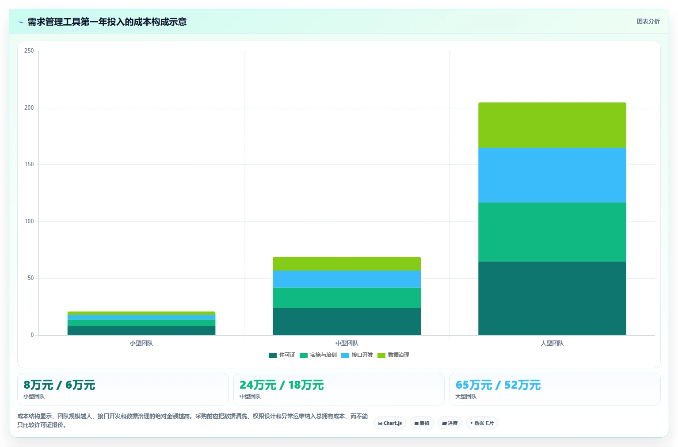Click the 200 y-axis tick label
The width and height of the screenshot is (678, 447).
29,108
